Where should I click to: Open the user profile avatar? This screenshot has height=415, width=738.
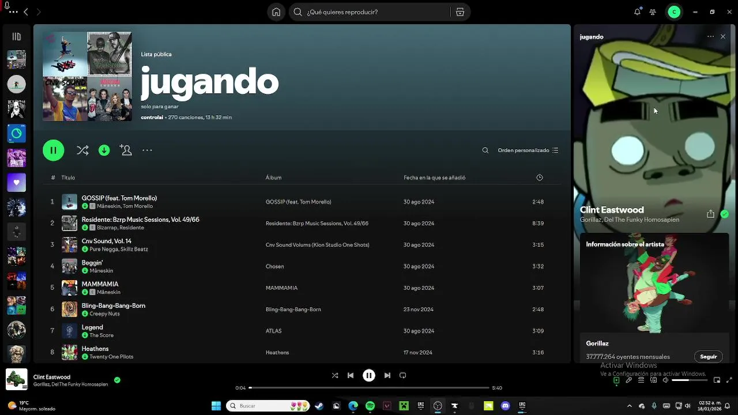[674, 12]
